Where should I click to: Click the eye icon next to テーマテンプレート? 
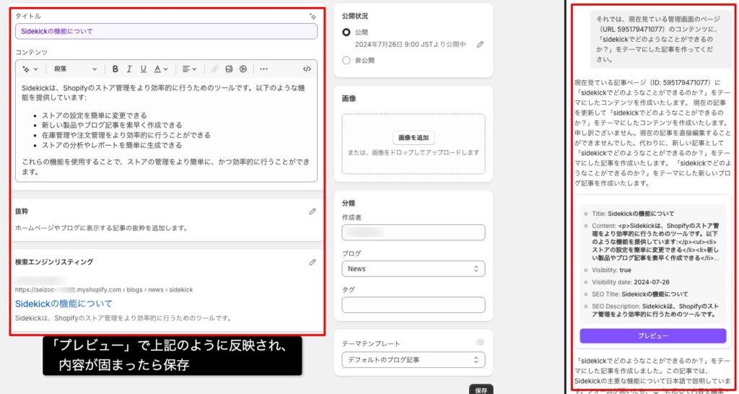pos(480,343)
